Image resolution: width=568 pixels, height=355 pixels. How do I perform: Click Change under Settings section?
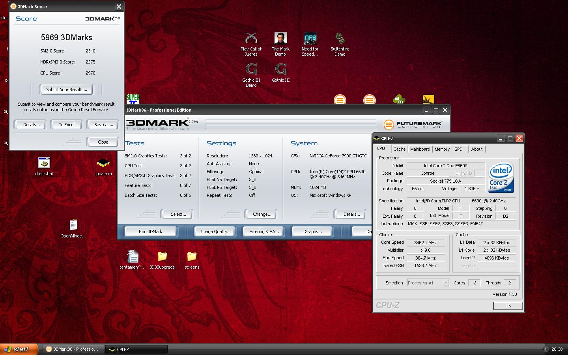pos(262,214)
